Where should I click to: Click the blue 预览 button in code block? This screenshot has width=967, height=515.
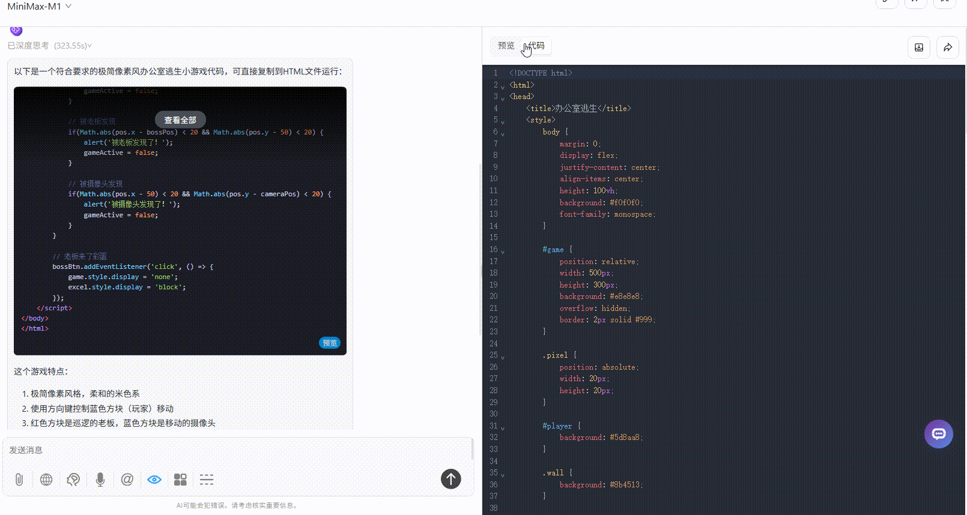click(x=330, y=343)
